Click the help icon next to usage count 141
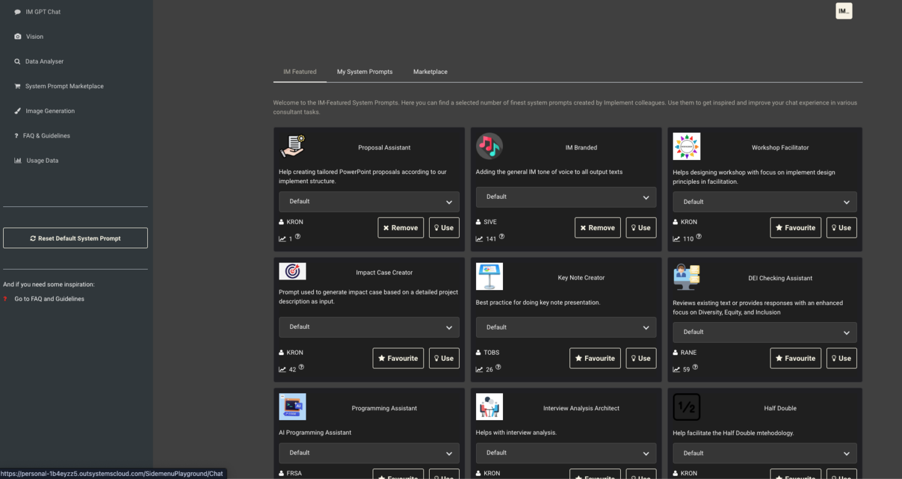This screenshot has width=902, height=479. point(502,237)
